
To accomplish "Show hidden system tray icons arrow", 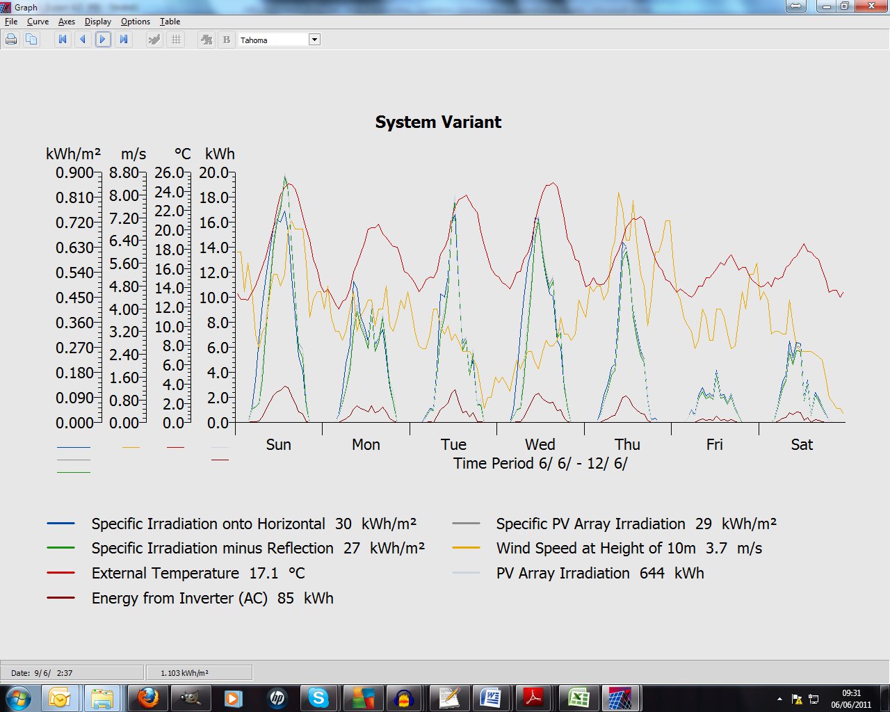I will tap(779, 699).
